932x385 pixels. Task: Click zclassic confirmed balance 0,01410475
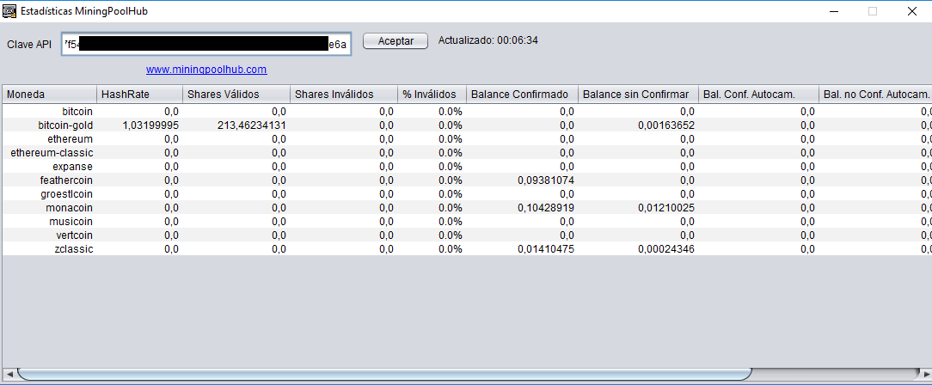tap(546, 249)
